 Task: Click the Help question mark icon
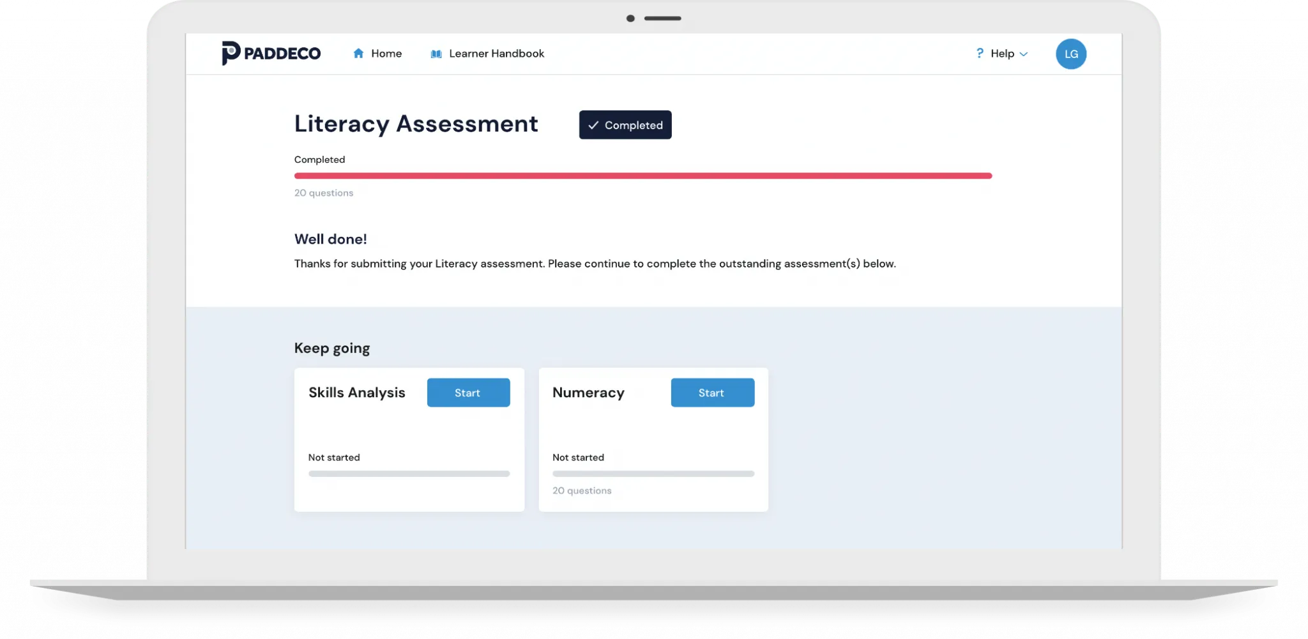click(x=980, y=54)
